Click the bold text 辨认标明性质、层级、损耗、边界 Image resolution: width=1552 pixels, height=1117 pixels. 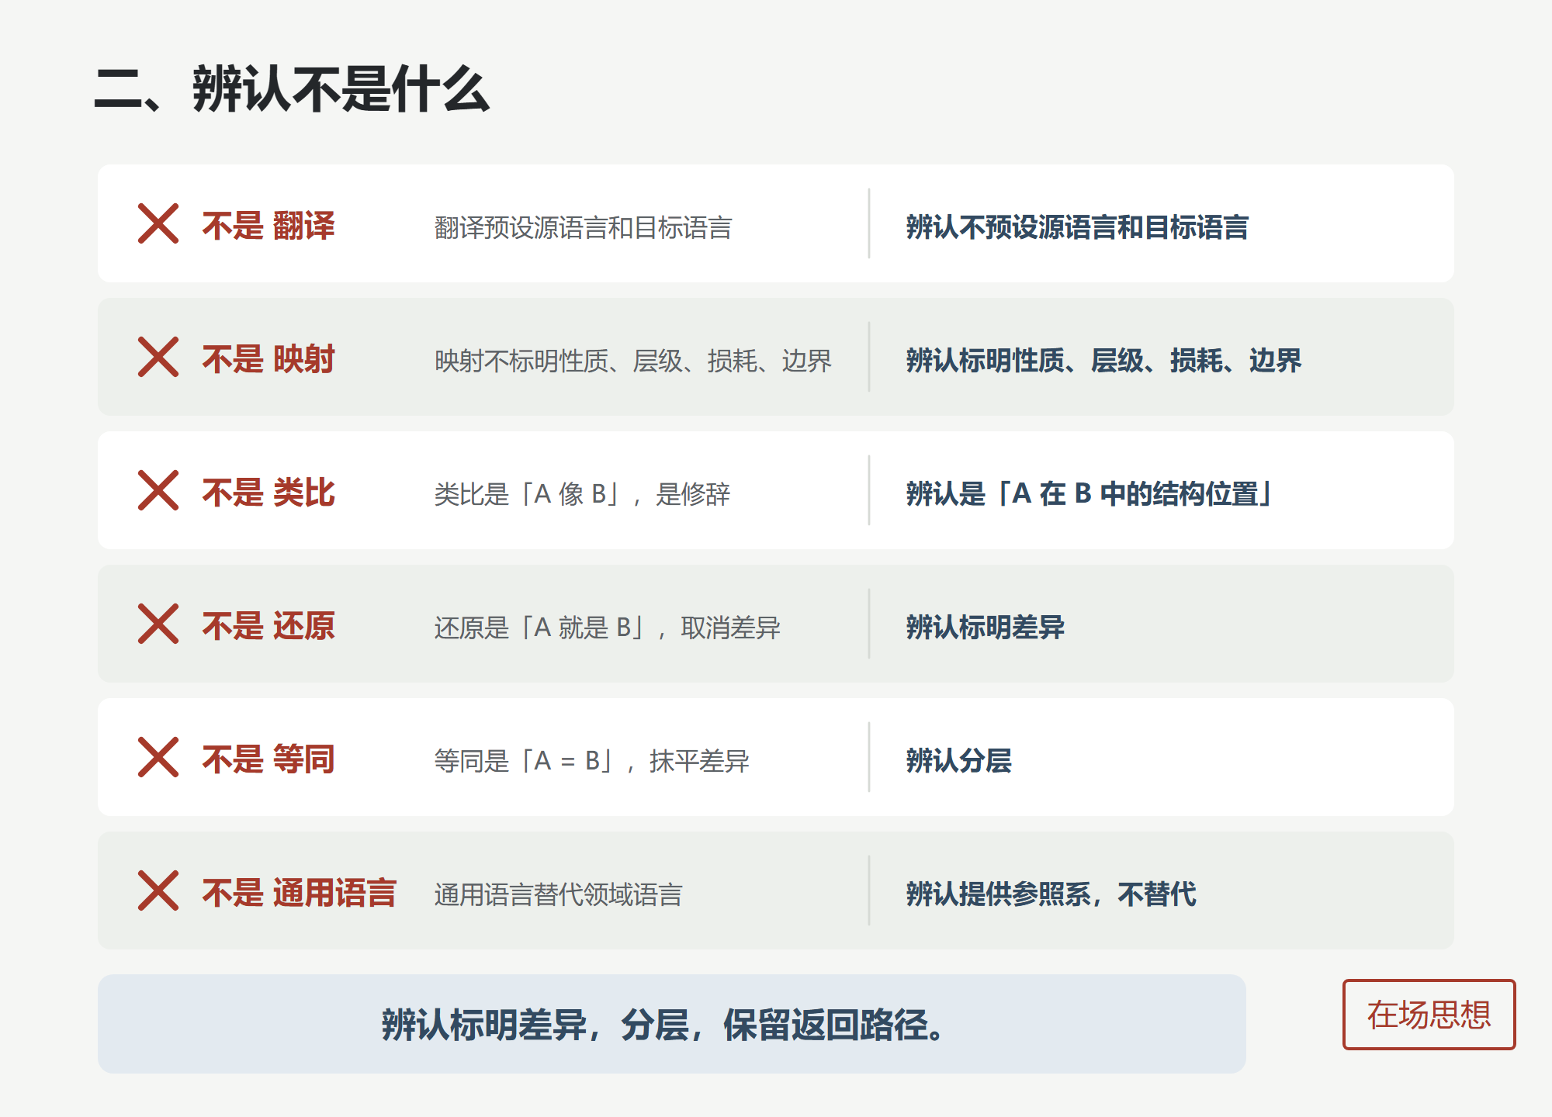tap(1103, 361)
